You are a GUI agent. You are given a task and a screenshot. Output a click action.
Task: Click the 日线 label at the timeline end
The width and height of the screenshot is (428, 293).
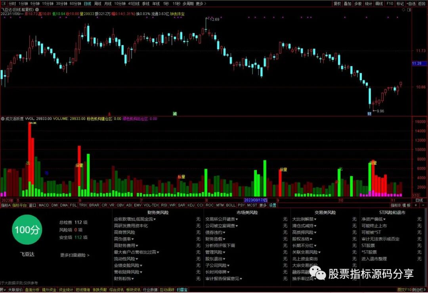(x=419, y=200)
